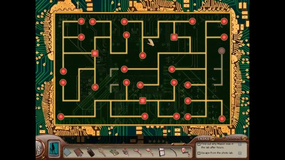Click the red square node at upper right
Viewport: 285px width, 160px height.
174,37
